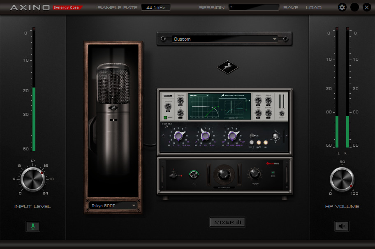Click the HP VOLUME knob
This screenshot has height=249, width=375.
342,179
